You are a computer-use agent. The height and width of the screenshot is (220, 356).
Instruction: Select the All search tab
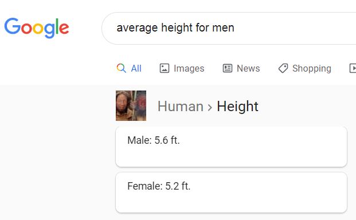click(x=136, y=68)
